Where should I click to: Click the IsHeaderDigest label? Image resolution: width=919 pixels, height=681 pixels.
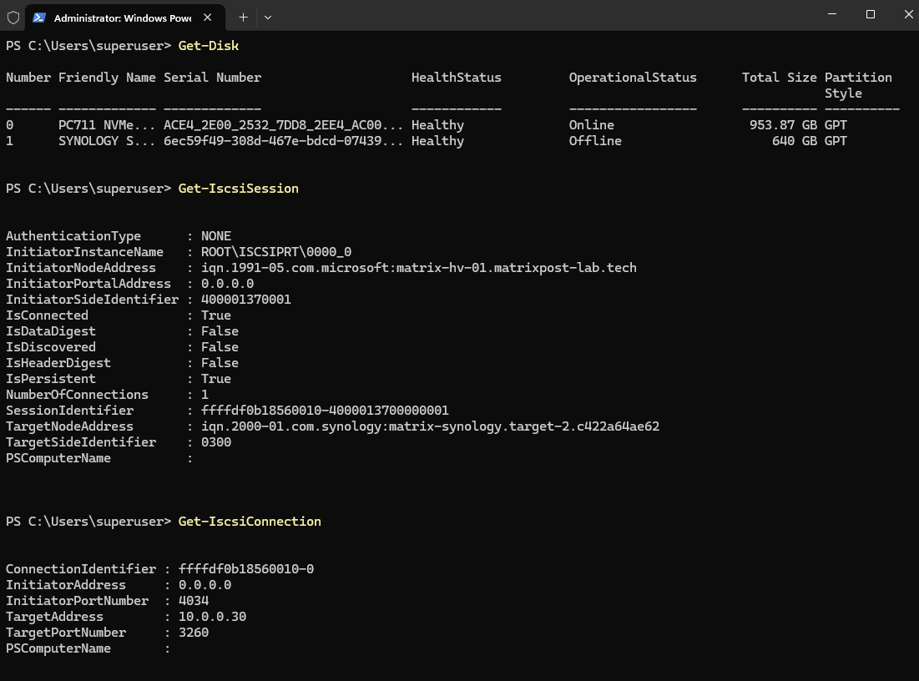(58, 363)
